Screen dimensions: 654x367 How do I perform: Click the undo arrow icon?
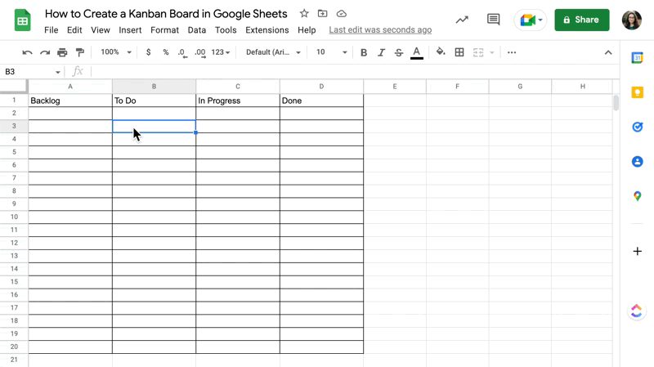[27, 52]
